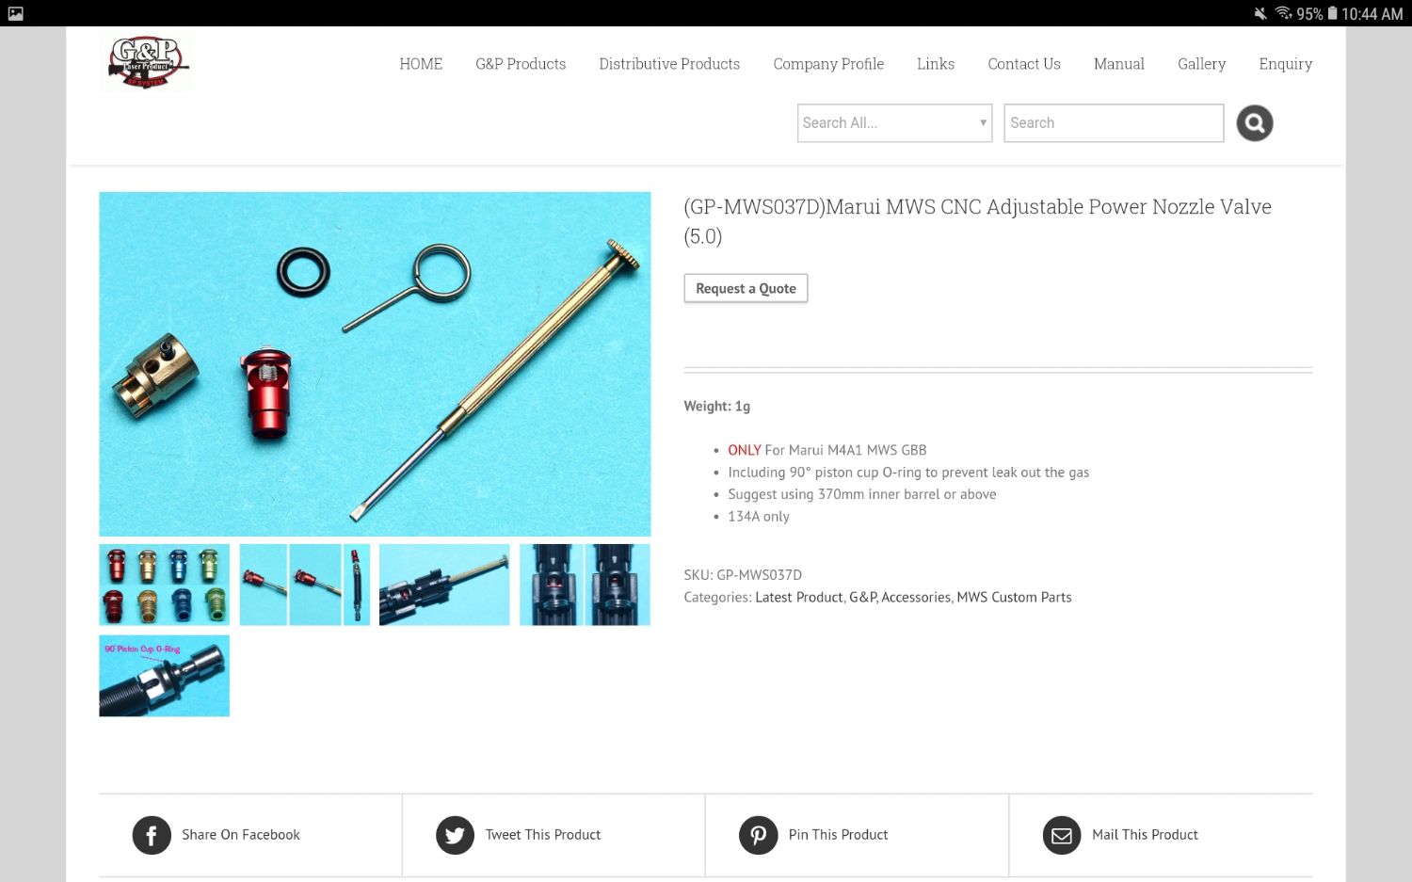
Task: Click the Facebook share icon
Action: coord(152,835)
